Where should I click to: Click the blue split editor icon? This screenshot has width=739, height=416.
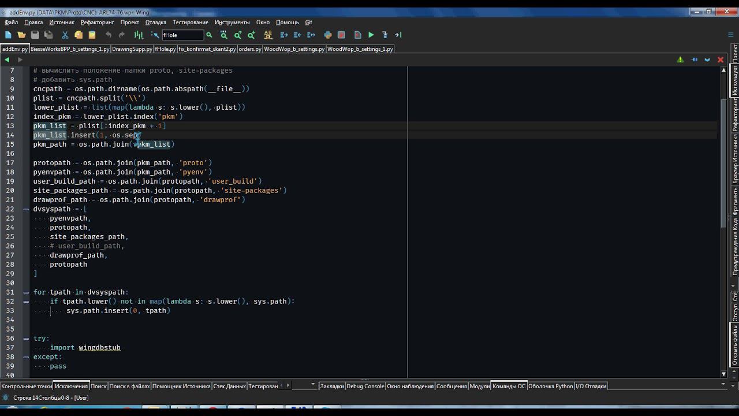[x=695, y=60]
